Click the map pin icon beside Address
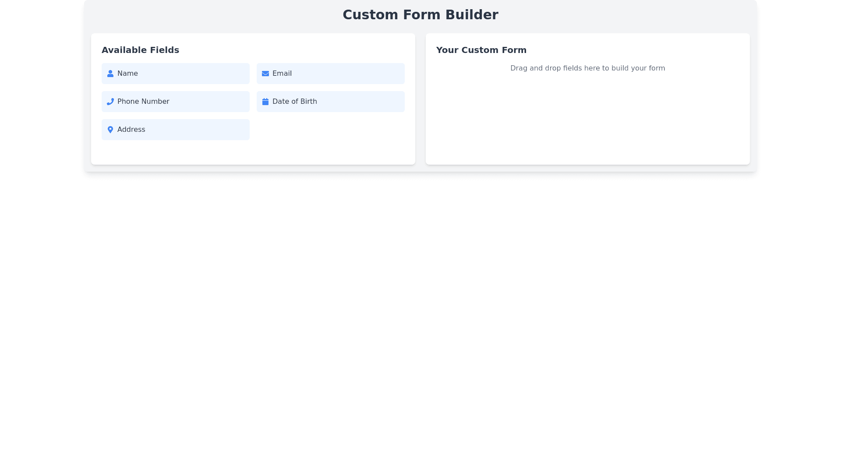841x473 pixels. click(110, 130)
